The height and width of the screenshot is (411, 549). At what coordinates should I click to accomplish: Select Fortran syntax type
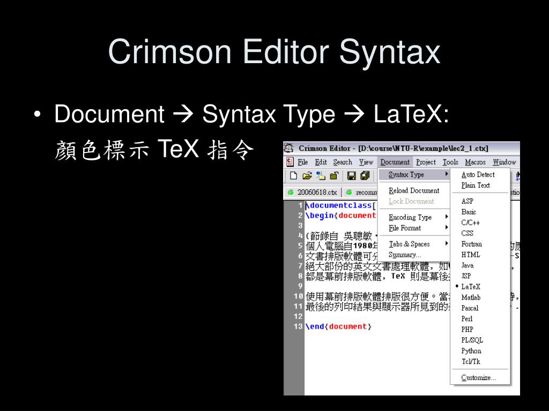click(x=480, y=244)
